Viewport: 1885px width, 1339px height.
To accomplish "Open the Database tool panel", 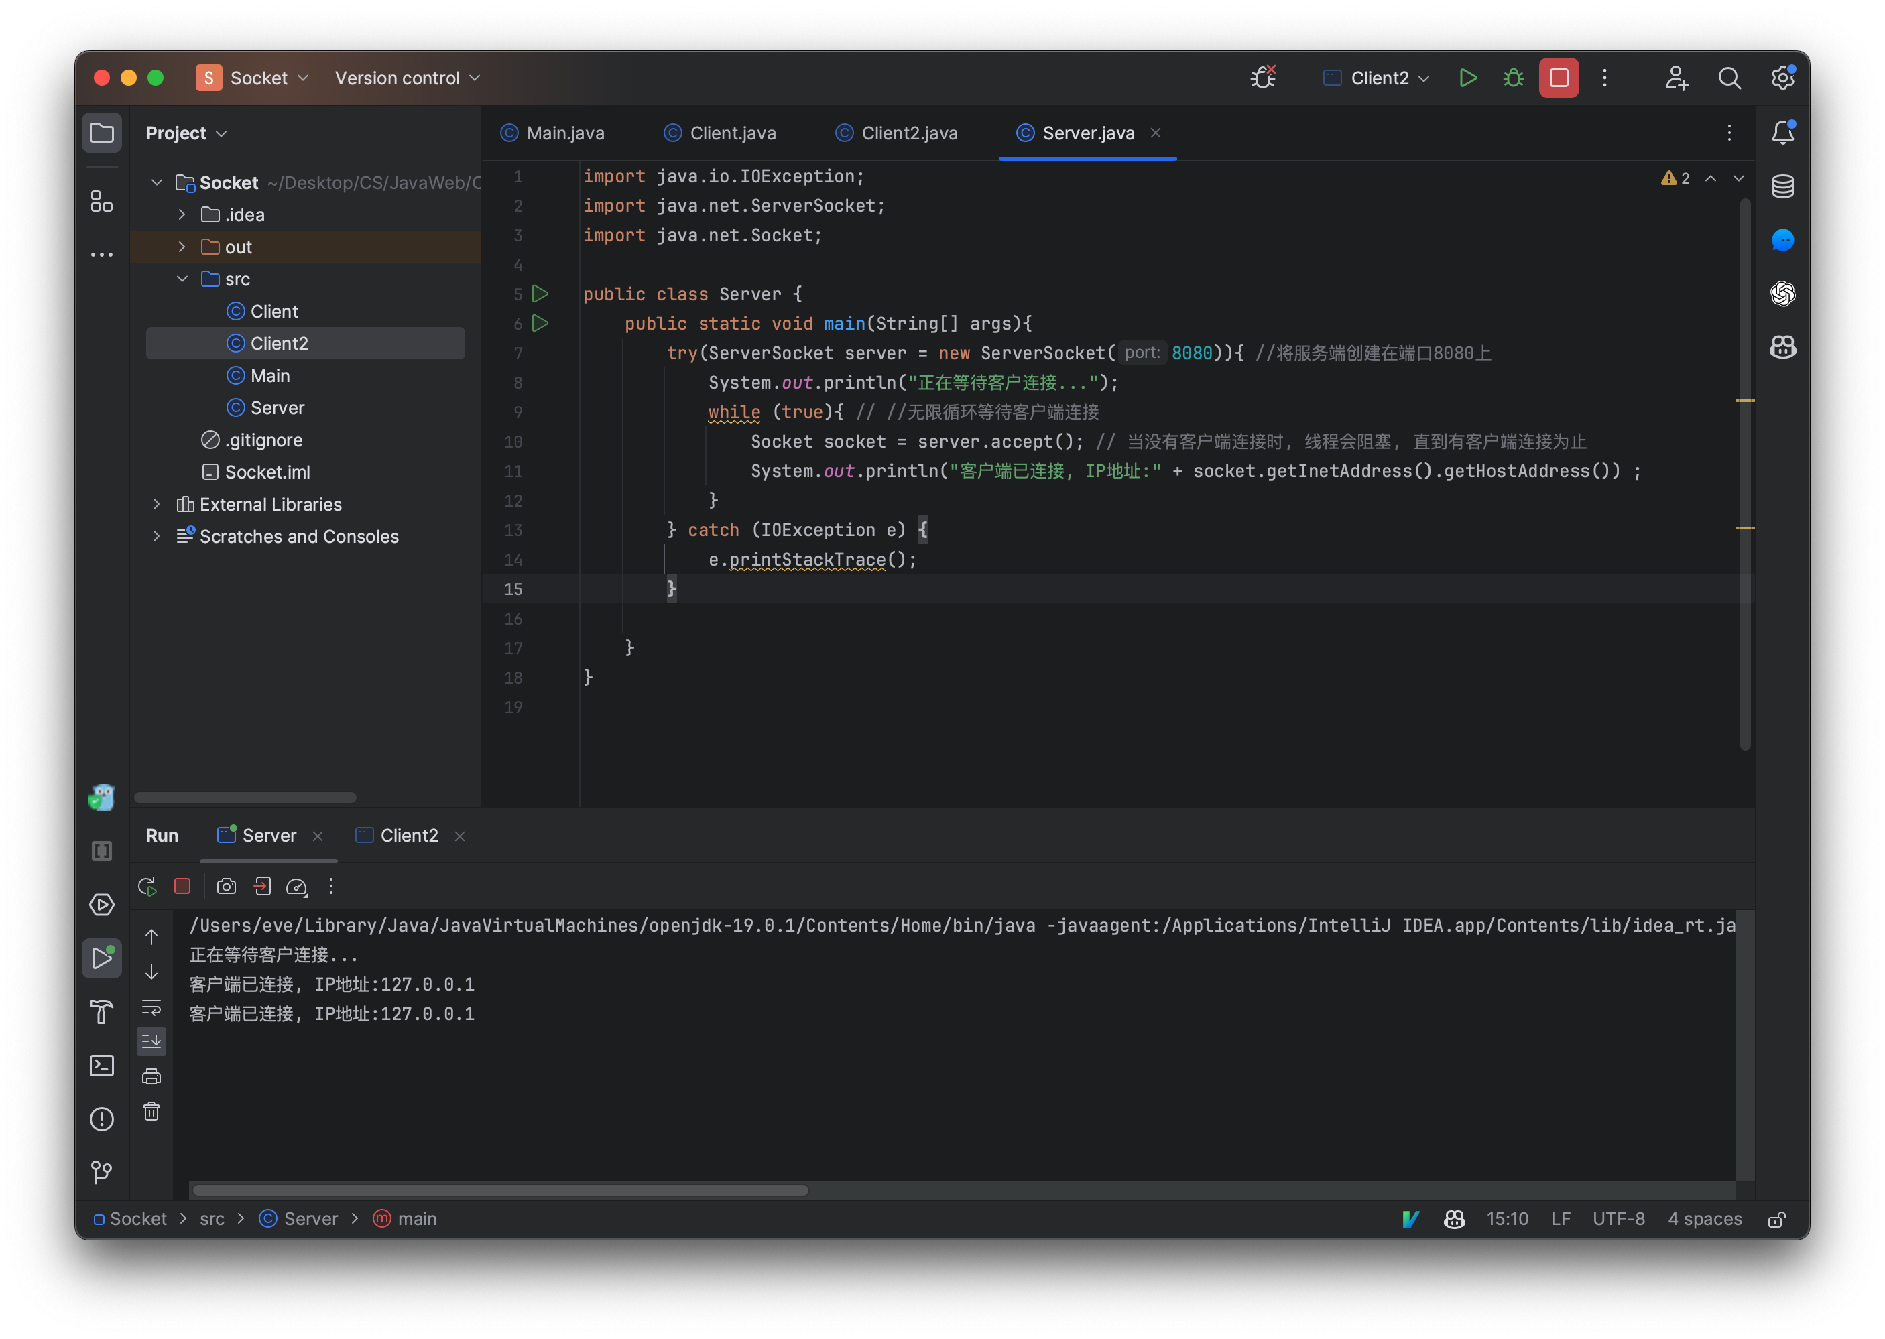I will [1782, 186].
